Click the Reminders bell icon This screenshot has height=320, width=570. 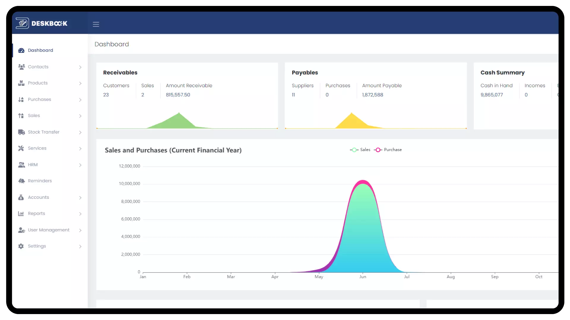click(x=21, y=181)
